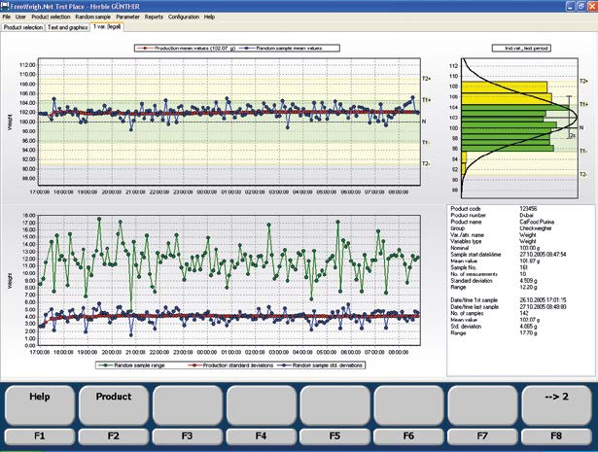Click the F1 function key button
This screenshot has height=452, width=598.
click(x=40, y=436)
